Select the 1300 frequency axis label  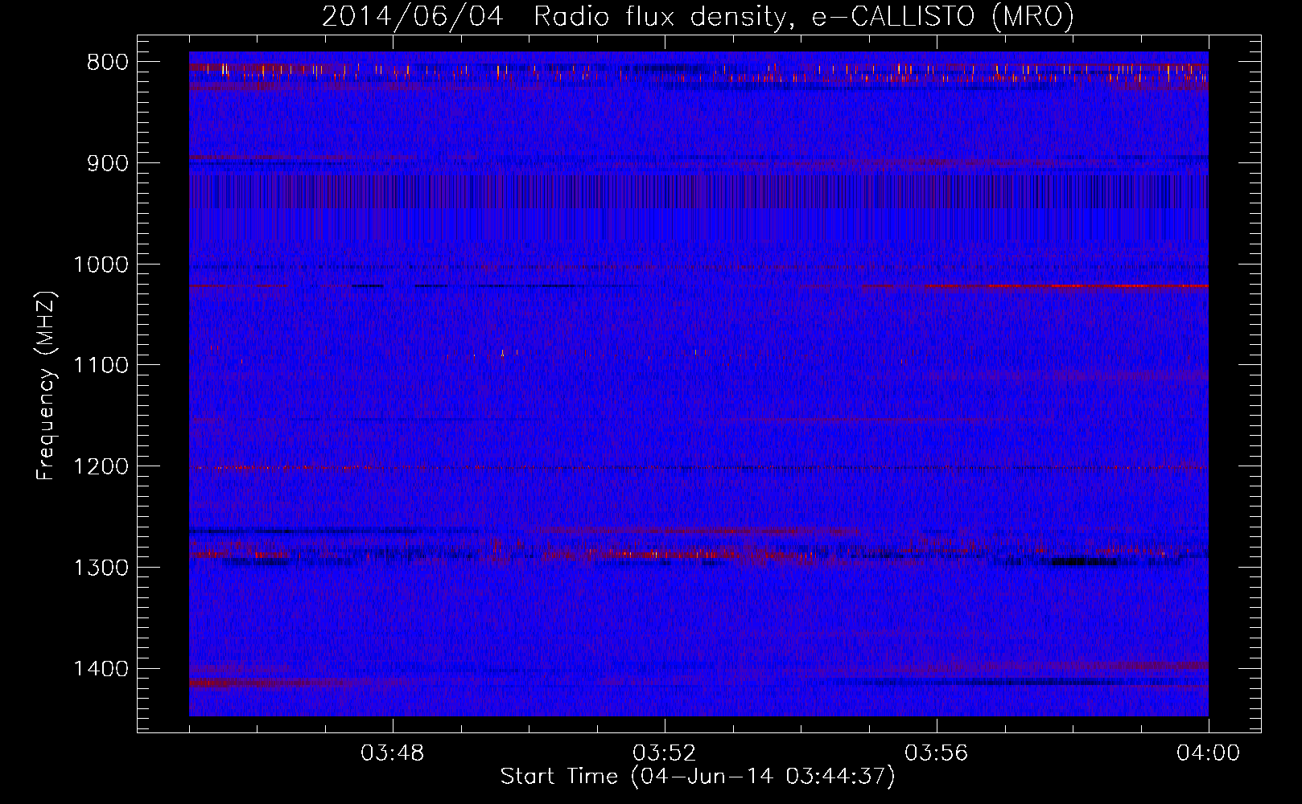click(101, 568)
